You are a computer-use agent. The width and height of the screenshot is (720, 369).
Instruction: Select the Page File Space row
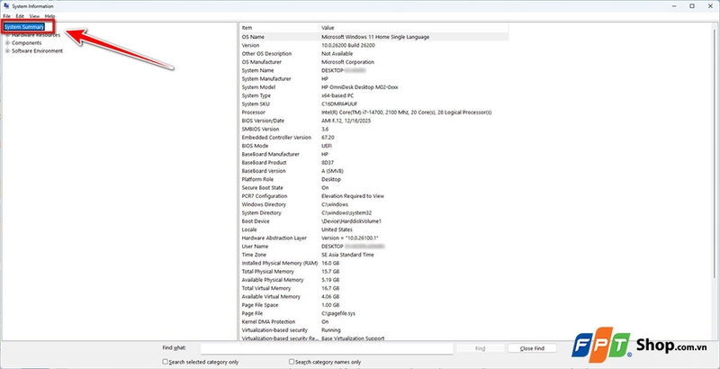(x=373, y=305)
